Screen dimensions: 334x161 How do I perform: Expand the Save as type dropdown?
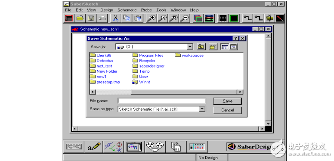pyautogui.click(x=202, y=109)
